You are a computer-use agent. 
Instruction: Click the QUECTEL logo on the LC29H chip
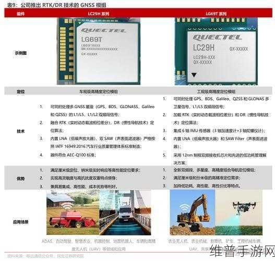click(x=217, y=37)
